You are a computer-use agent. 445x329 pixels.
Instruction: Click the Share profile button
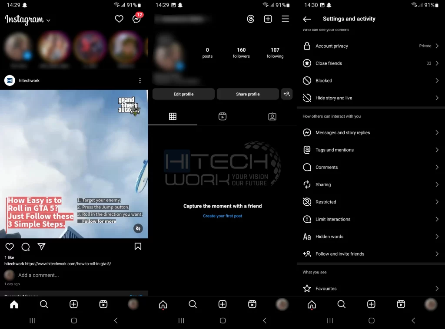[x=248, y=94]
